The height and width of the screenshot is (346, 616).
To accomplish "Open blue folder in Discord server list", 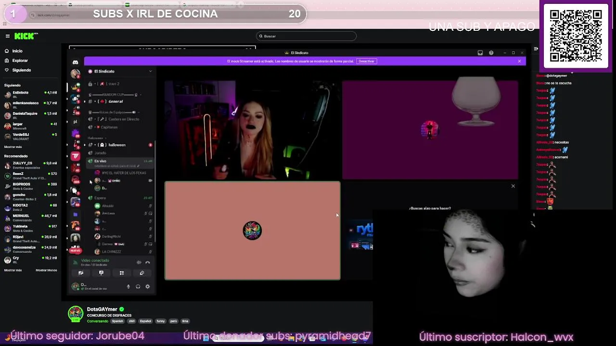I will 76,214.
